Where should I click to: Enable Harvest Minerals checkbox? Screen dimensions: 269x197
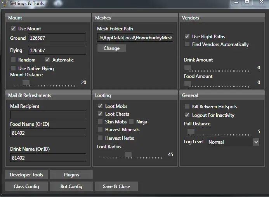point(100,130)
